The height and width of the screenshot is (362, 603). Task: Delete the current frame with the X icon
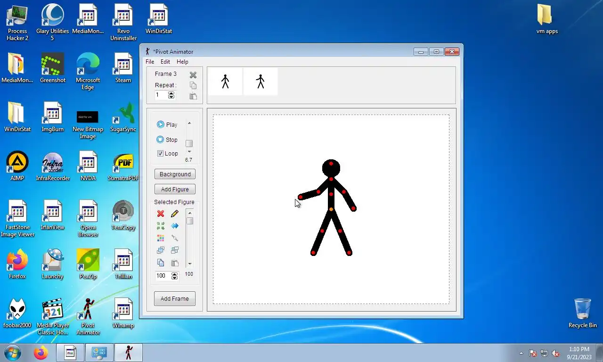[x=193, y=75]
